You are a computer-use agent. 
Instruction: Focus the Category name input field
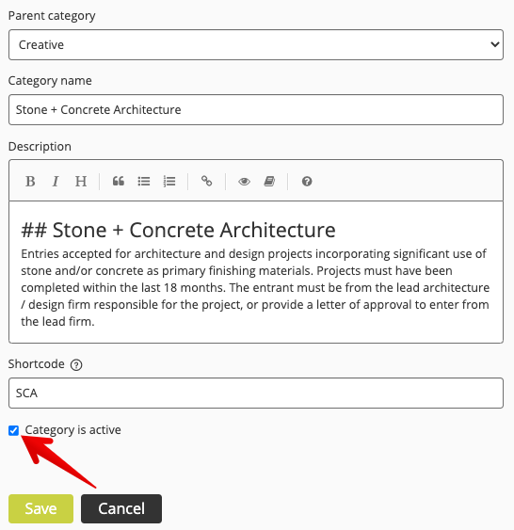(x=256, y=109)
